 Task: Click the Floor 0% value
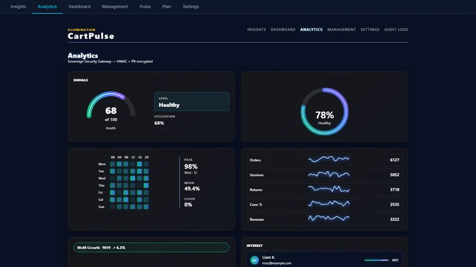point(188,205)
